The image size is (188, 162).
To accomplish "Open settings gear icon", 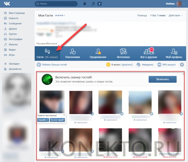I will click(x=182, y=65).
